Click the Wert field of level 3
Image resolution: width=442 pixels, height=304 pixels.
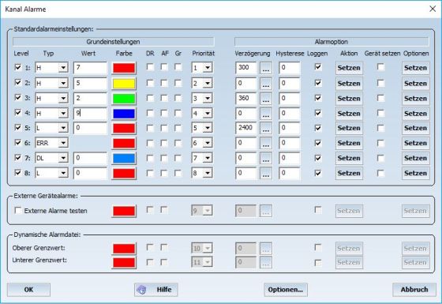tap(90, 99)
